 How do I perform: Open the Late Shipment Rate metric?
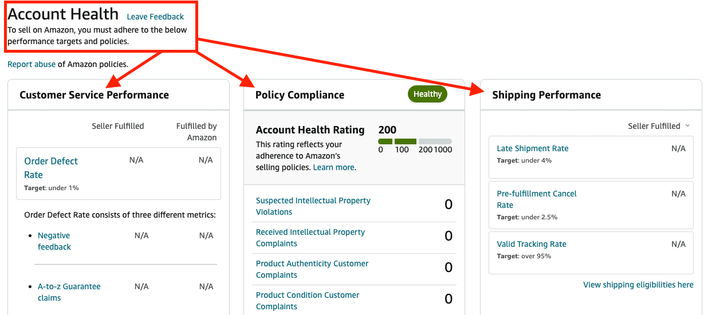[533, 148]
